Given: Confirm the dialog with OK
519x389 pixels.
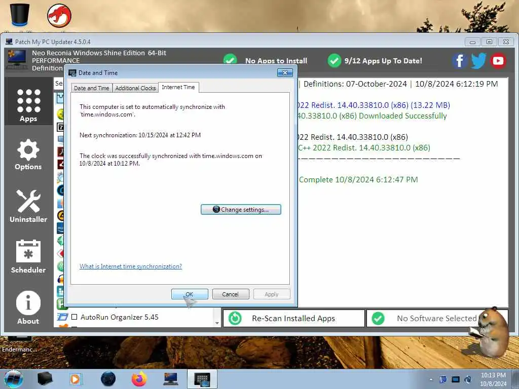Looking at the screenshot, I should tap(190, 294).
